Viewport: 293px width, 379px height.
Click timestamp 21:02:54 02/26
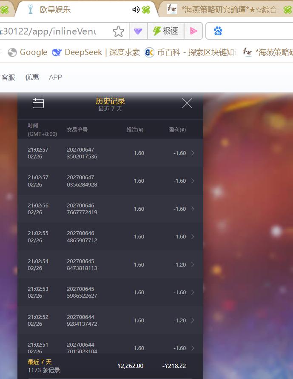point(38,265)
